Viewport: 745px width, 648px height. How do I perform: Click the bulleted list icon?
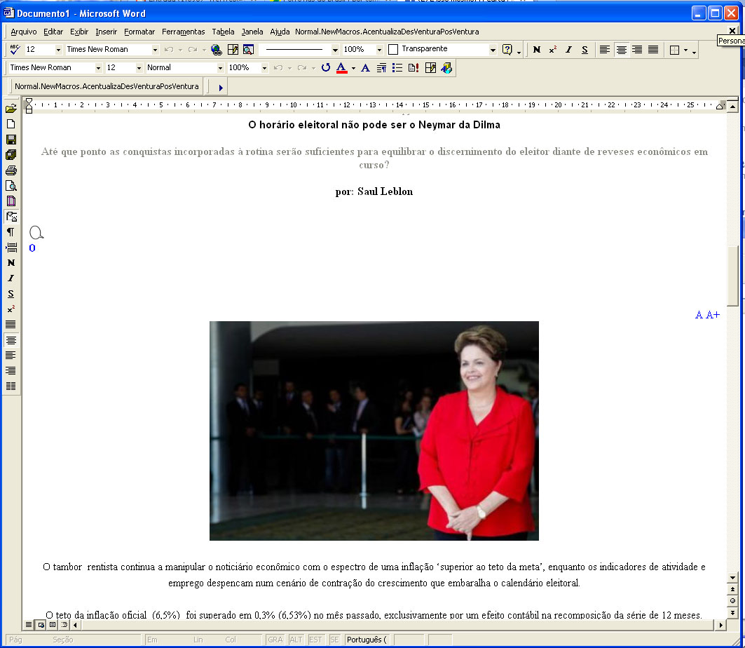point(397,68)
